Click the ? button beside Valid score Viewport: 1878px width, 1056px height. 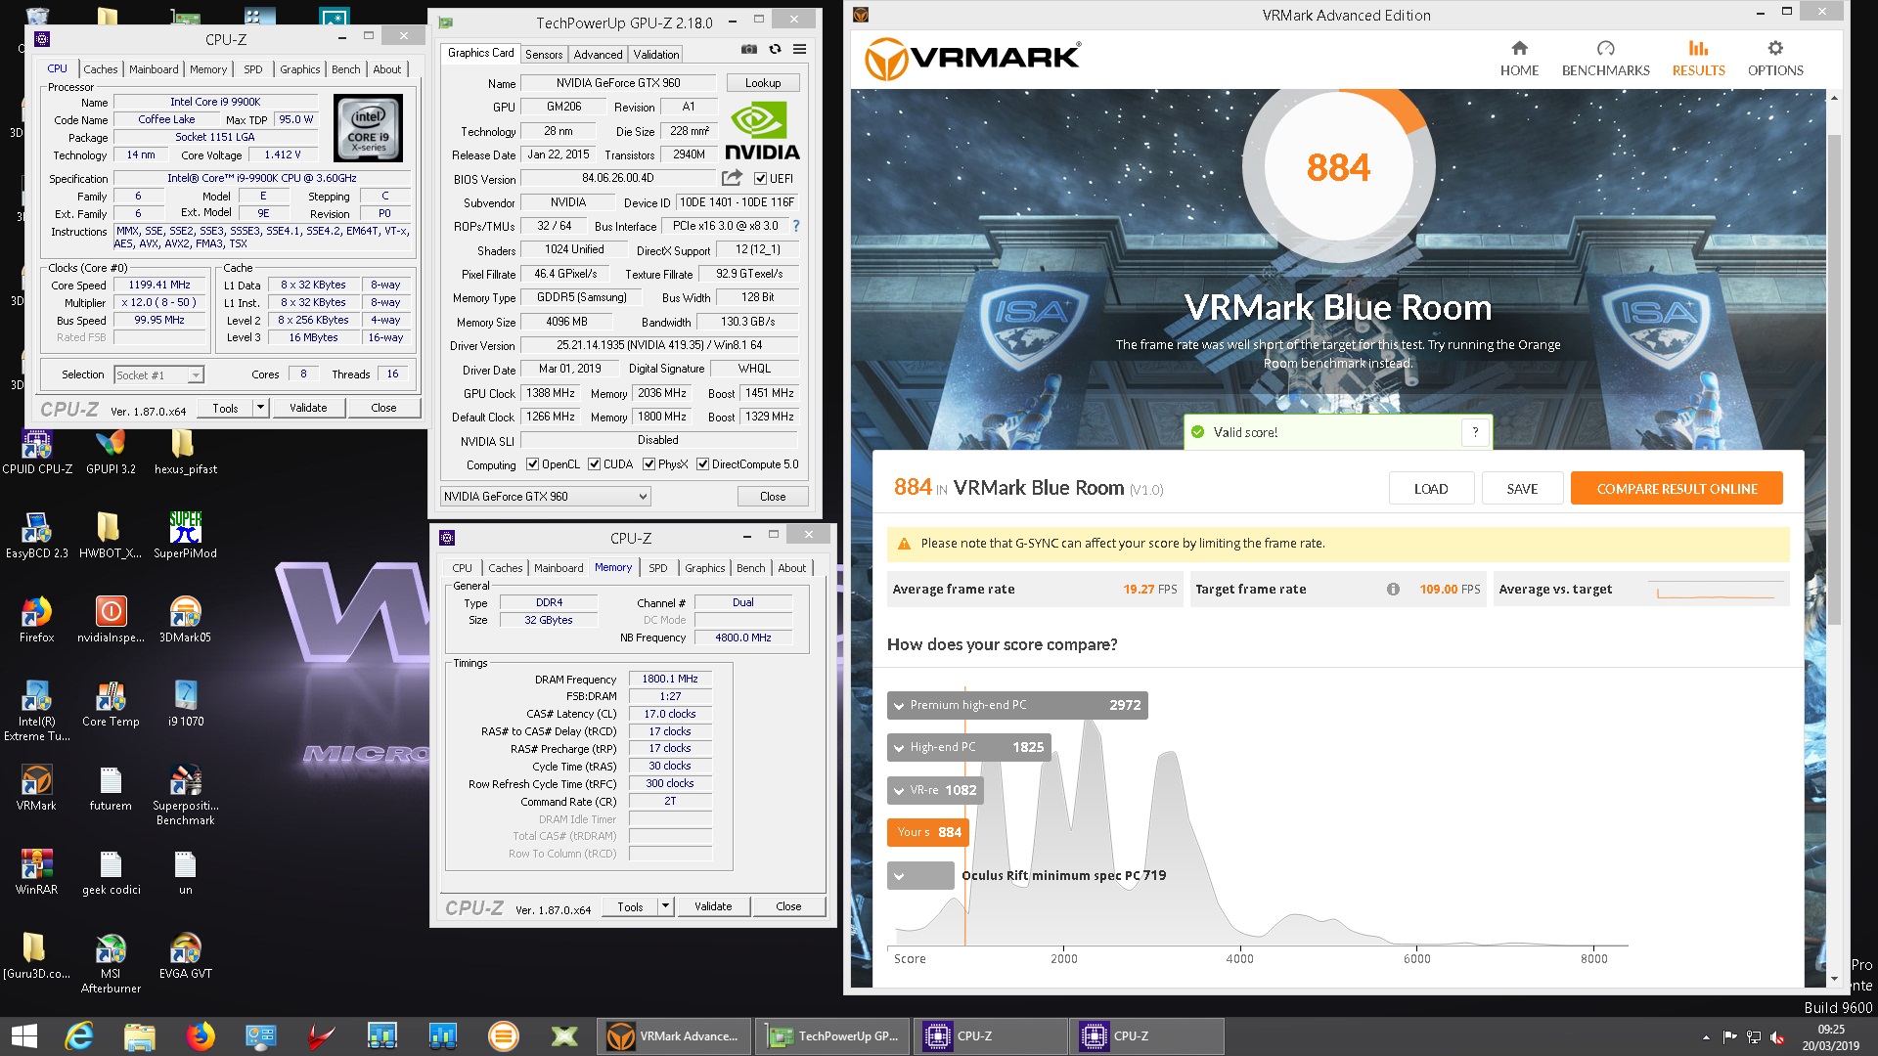click(1475, 432)
